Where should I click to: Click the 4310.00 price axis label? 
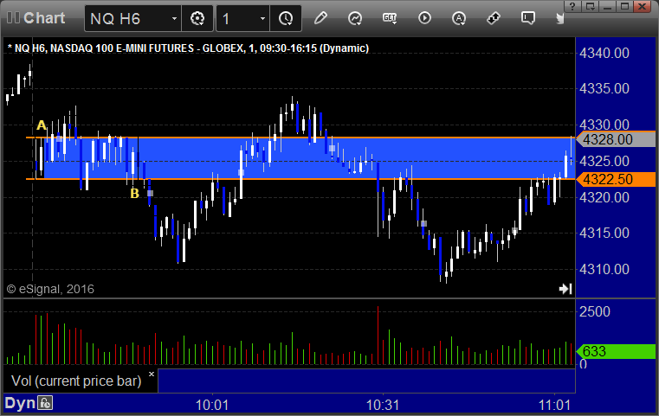pos(604,269)
